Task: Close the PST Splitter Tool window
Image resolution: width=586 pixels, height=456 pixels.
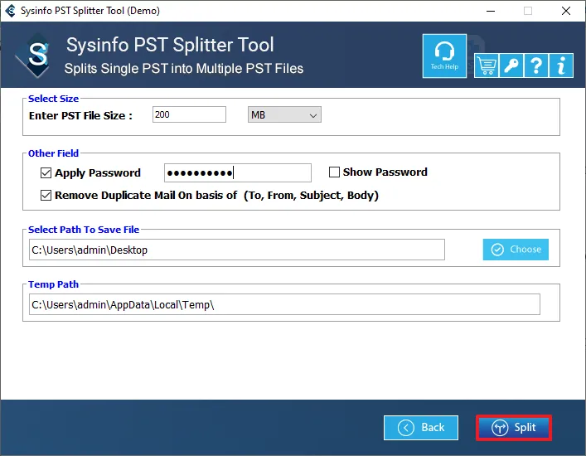Action: click(x=565, y=11)
